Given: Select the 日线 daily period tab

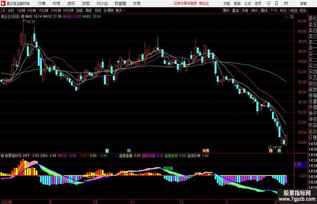Looking at the screenshot, I should [79, 10].
